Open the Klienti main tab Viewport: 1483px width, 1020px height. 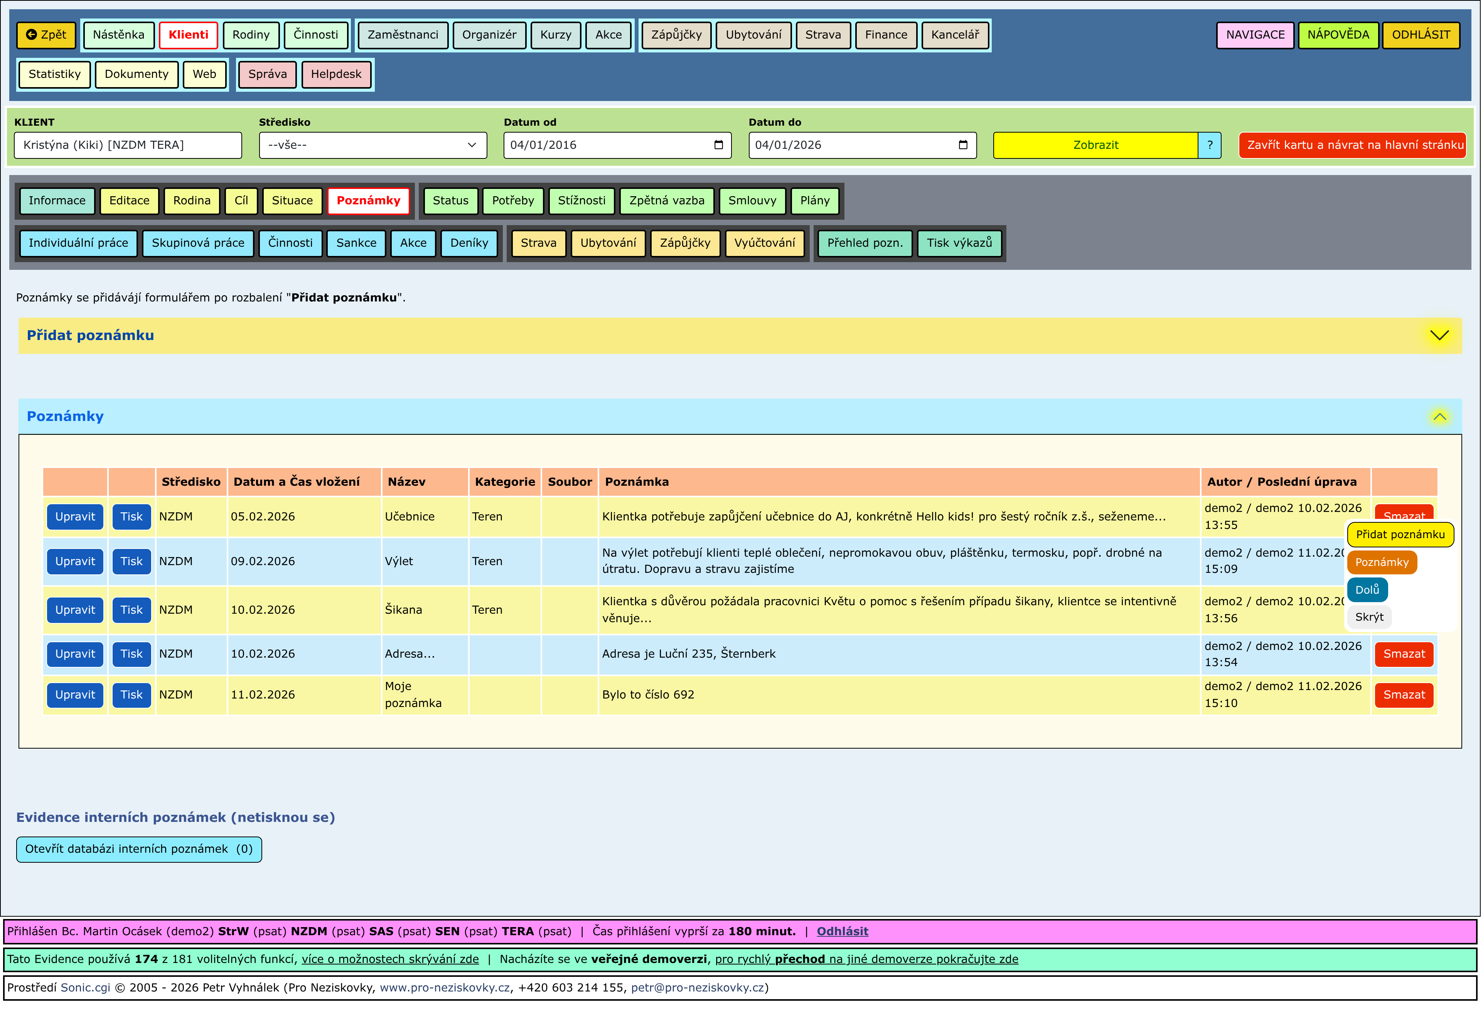[189, 35]
